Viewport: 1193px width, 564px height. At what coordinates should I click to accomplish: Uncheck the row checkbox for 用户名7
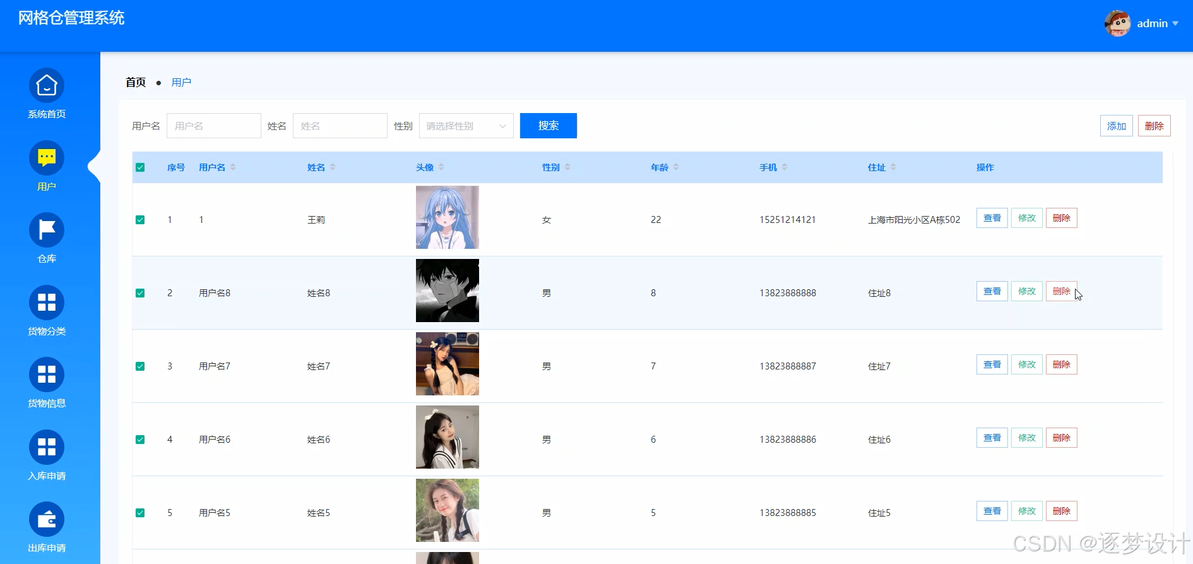pyautogui.click(x=140, y=366)
